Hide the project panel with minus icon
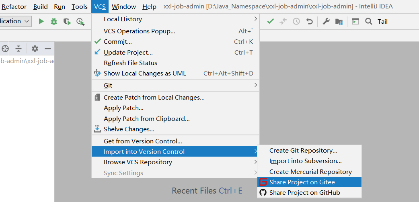The image size is (419, 202). click(x=48, y=49)
